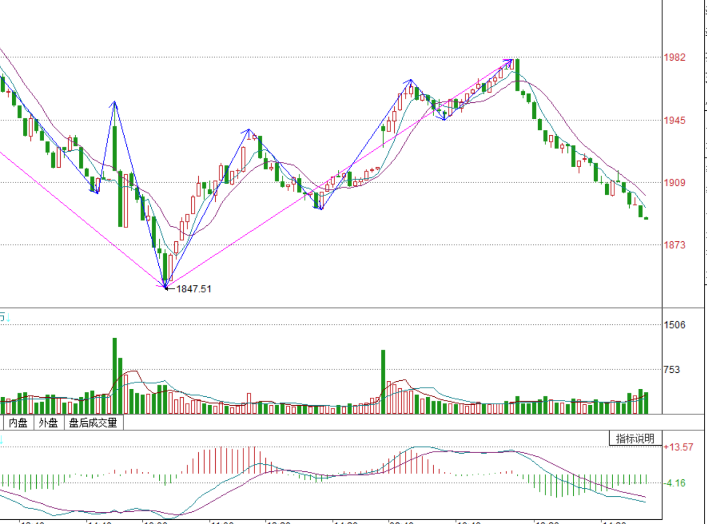Click the -4.16 MACD axis value
This screenshot has width=707, height=524.
[675, 483]
